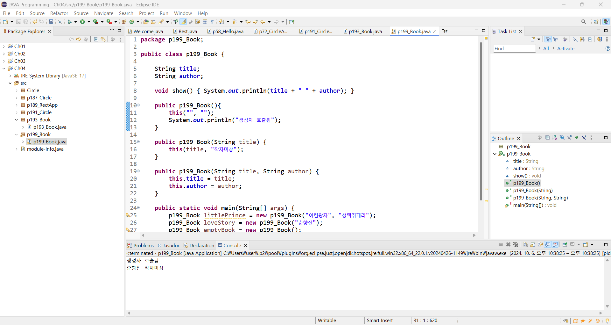
Task: Expand the p187_Circle package
Action: (17, 97)
